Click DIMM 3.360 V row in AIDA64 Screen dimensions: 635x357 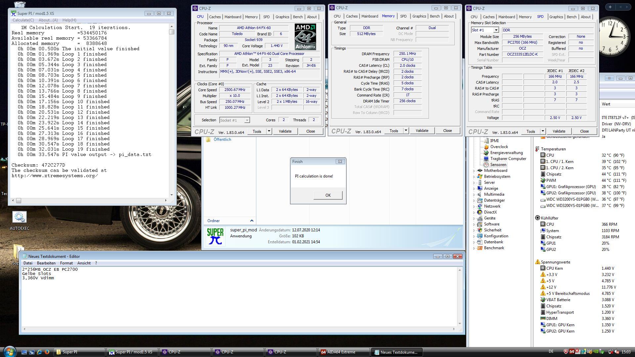click(577, 319)
